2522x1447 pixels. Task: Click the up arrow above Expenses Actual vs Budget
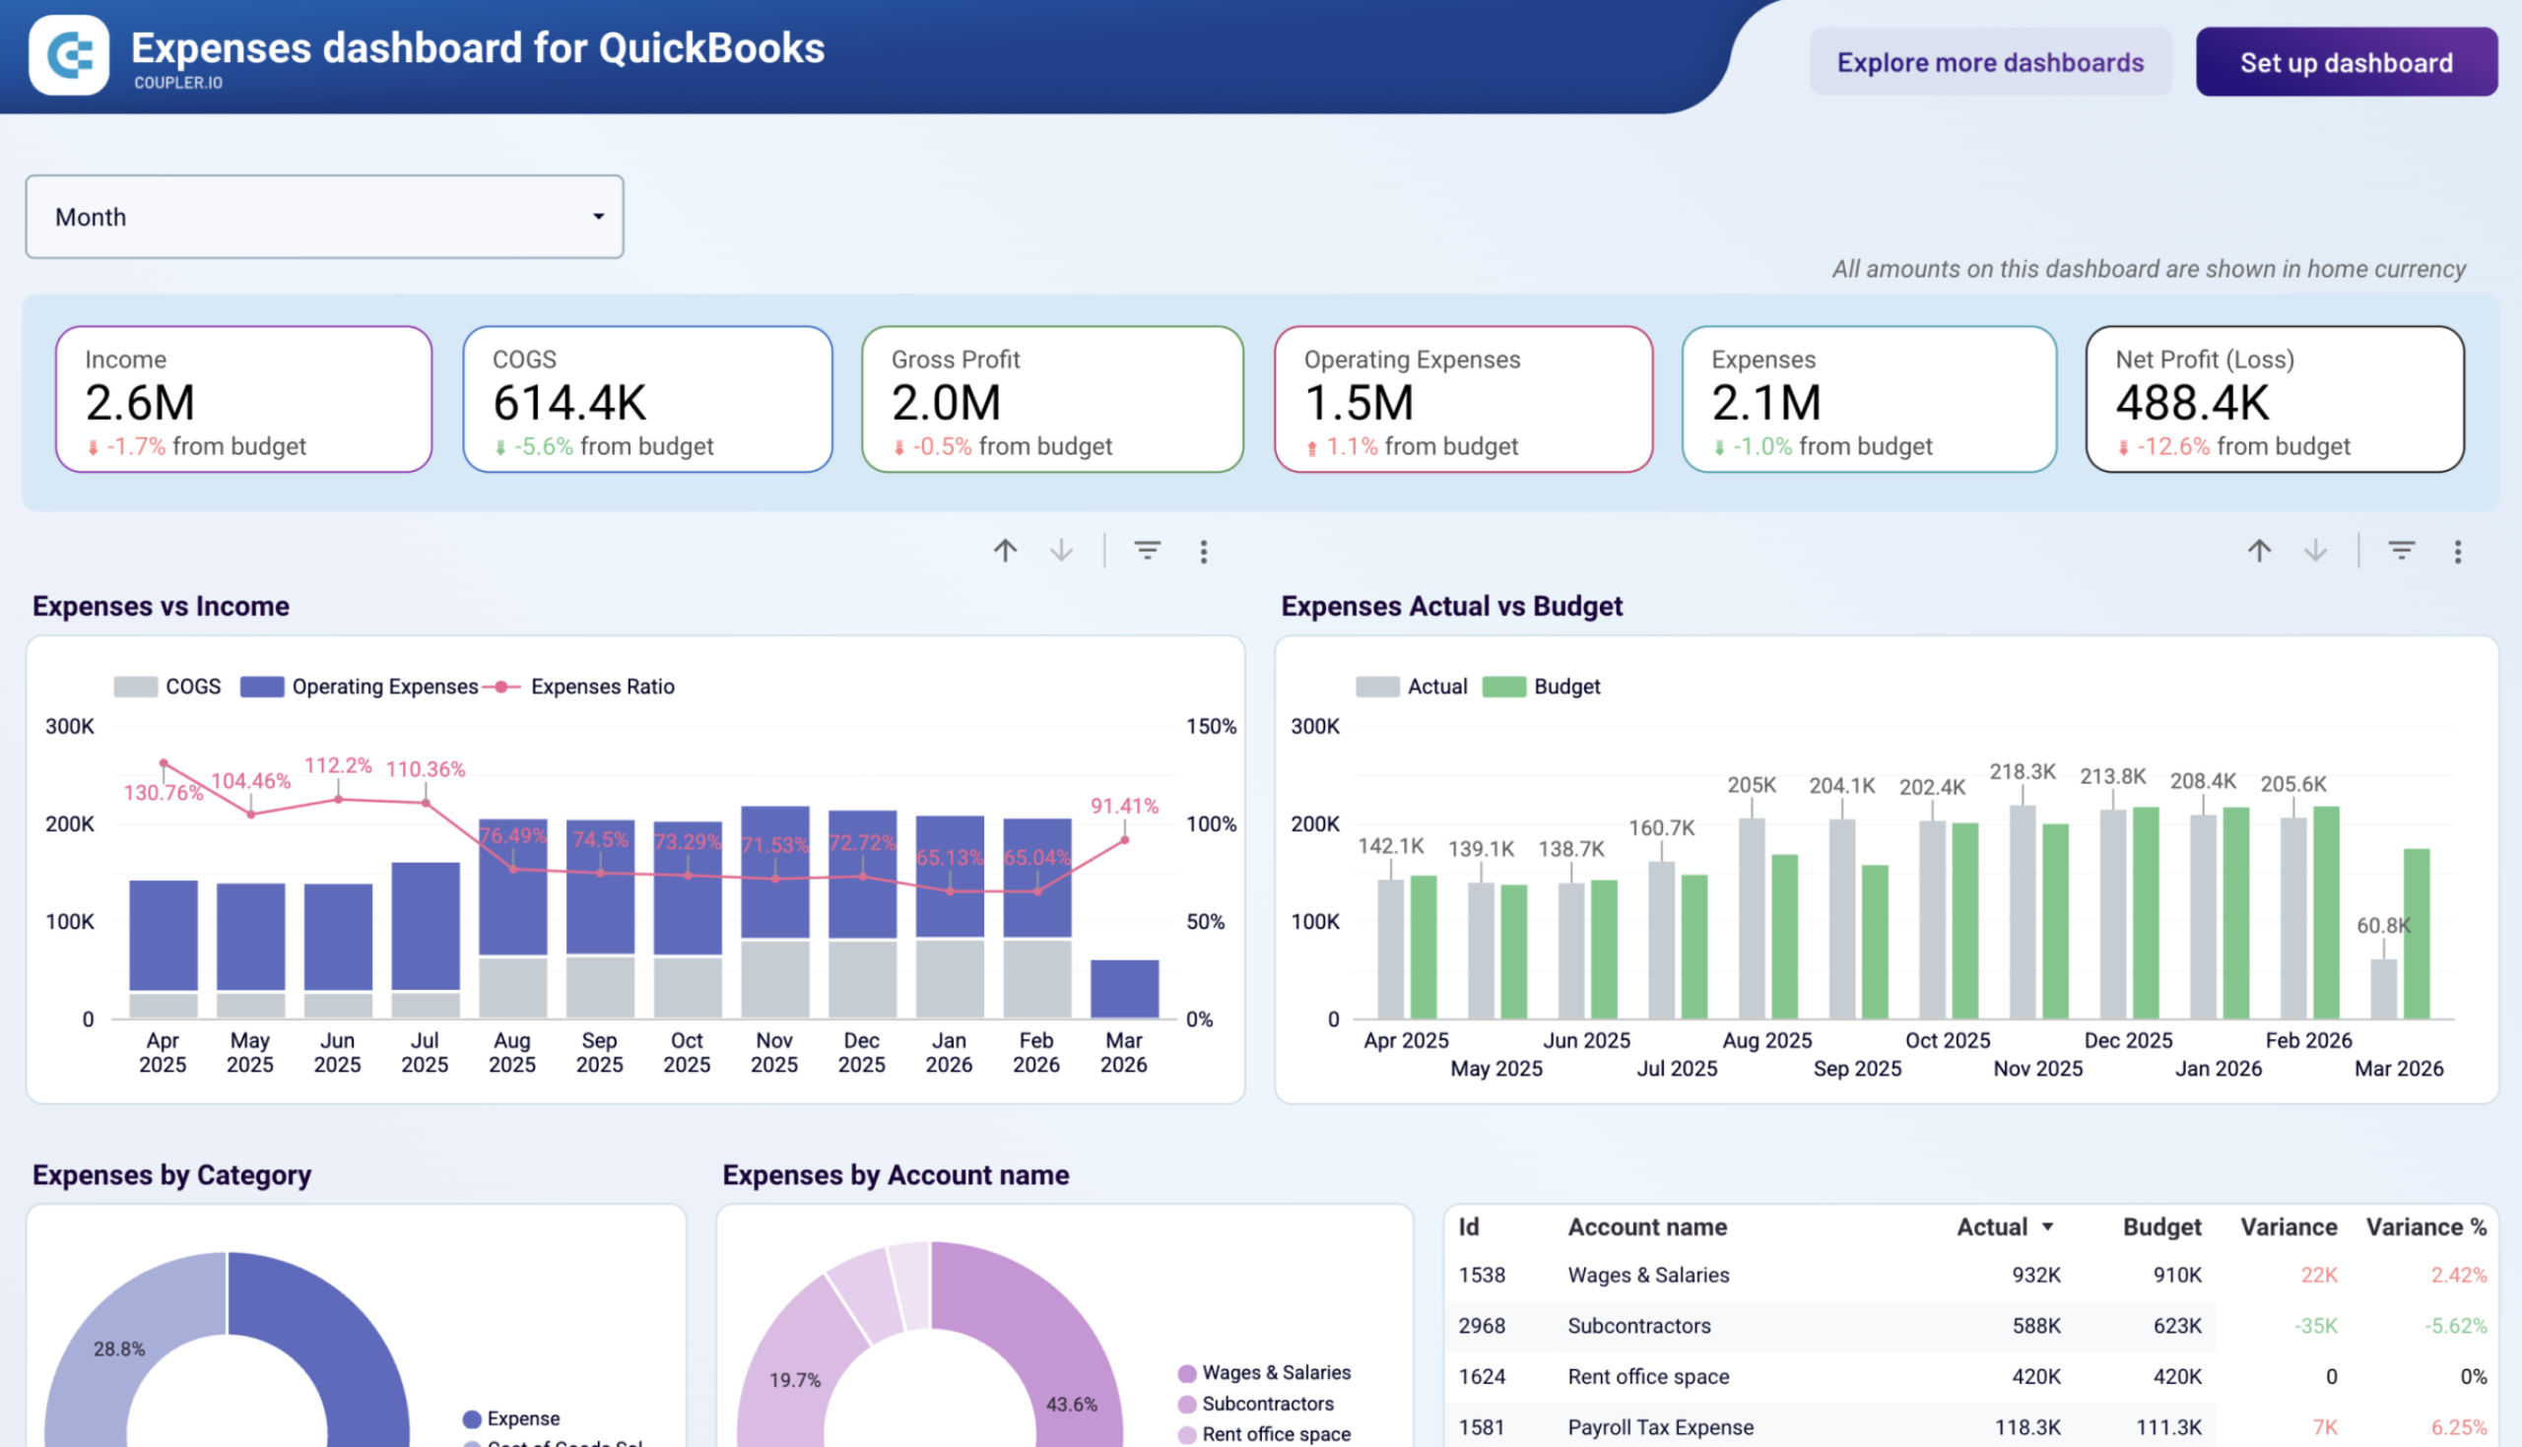[2259, 551]
